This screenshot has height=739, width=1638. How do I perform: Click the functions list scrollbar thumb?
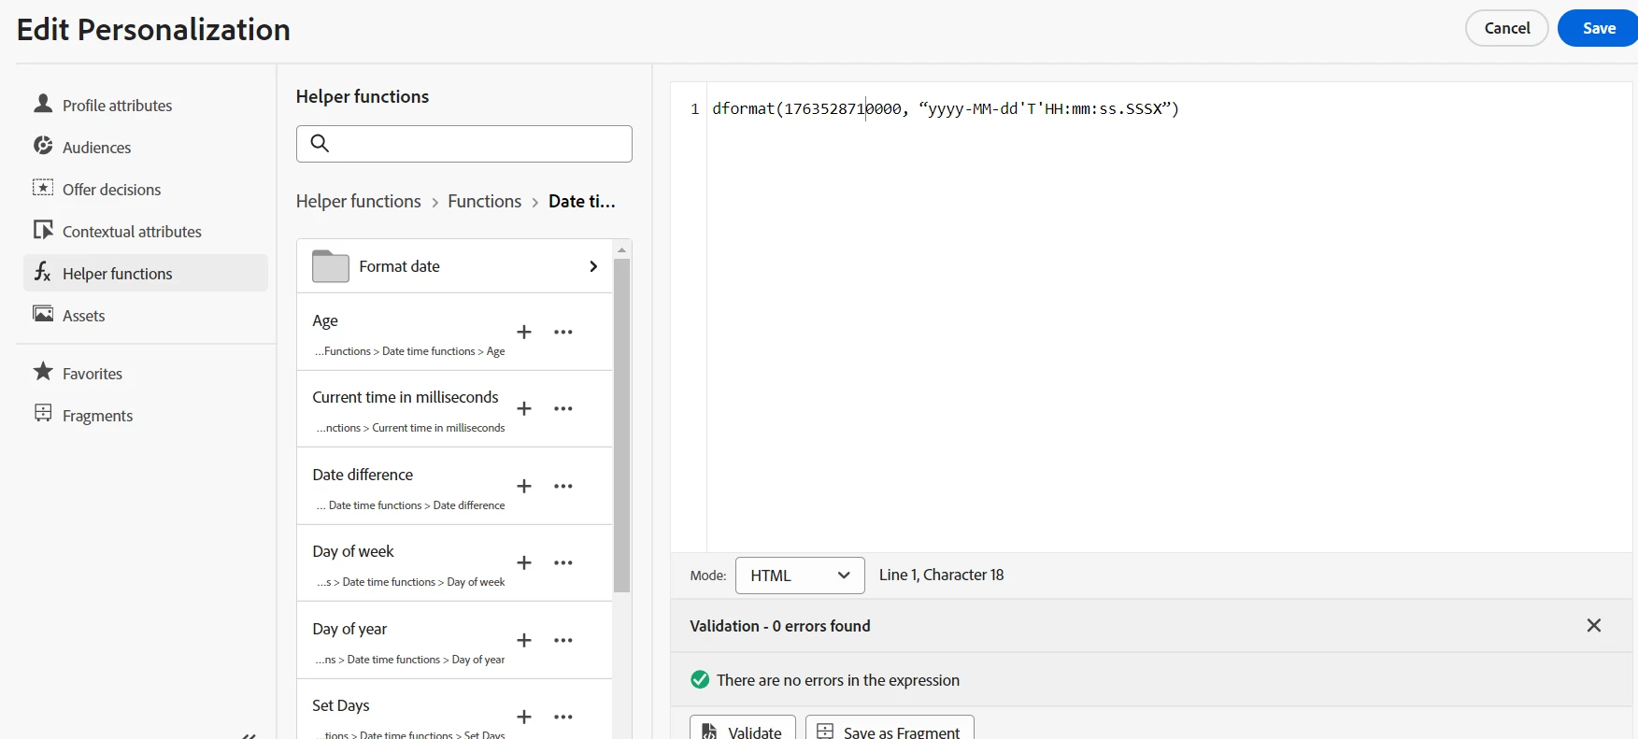point(622,425)
